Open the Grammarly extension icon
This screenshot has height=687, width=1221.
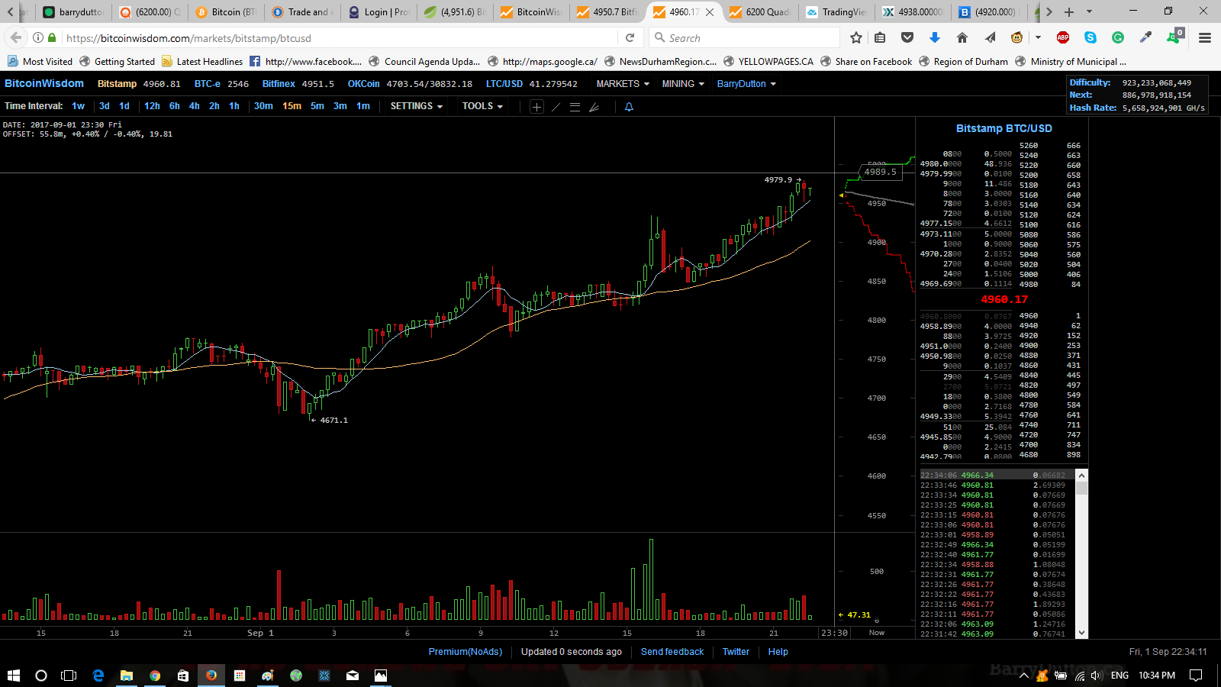coord(1118,37)
